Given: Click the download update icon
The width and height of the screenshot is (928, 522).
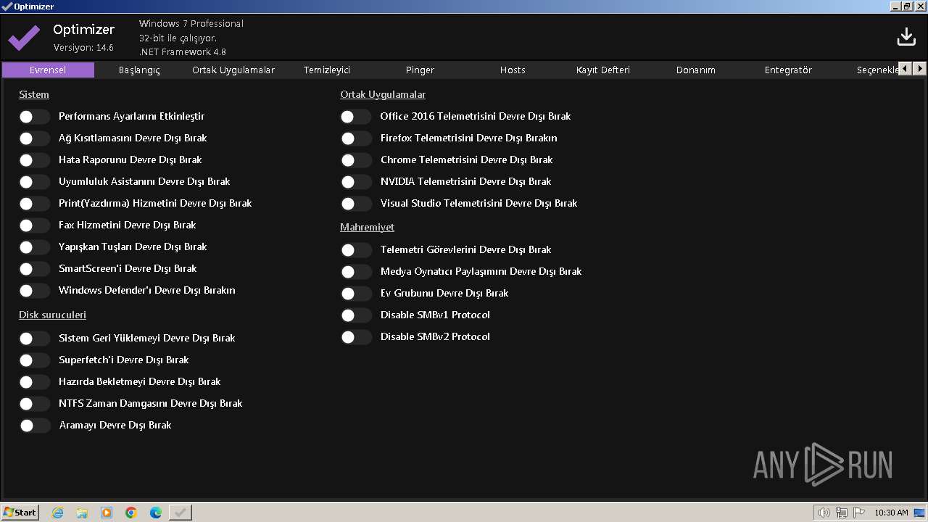Looking at the screenshot, I should [x=906, y=36].
